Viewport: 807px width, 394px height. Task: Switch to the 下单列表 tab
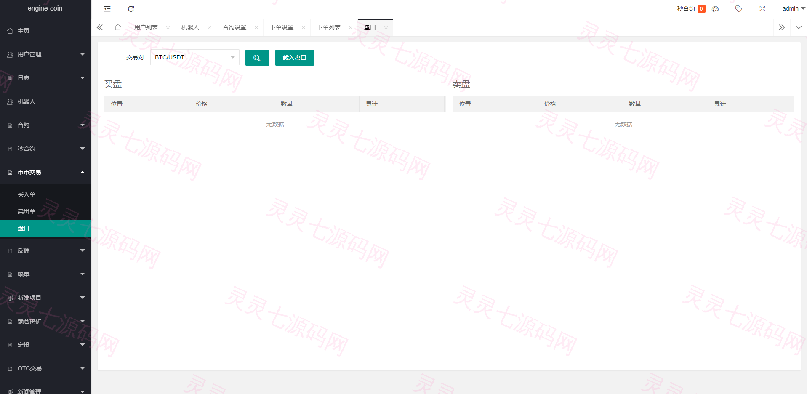[329, 27]
